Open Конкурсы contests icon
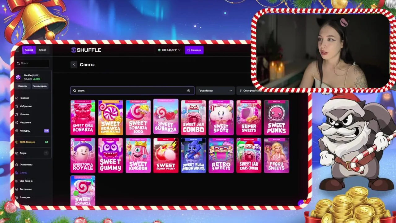 17,131
